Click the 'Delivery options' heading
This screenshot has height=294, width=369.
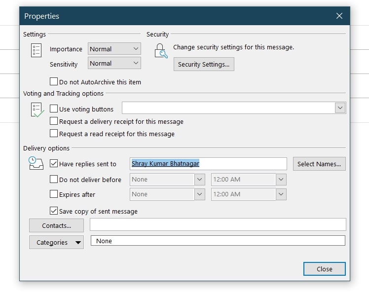46,148
